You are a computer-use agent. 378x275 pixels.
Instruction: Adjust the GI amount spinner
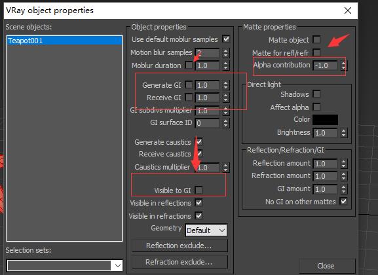pyautogui.click(x=344, y=189)
